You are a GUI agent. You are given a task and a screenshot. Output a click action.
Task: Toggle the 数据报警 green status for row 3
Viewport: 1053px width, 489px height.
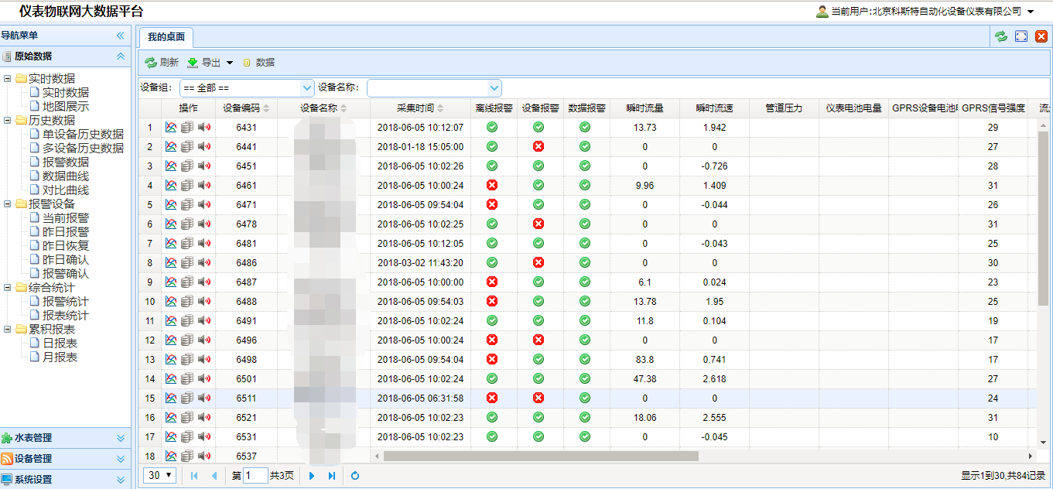(584, 166)
